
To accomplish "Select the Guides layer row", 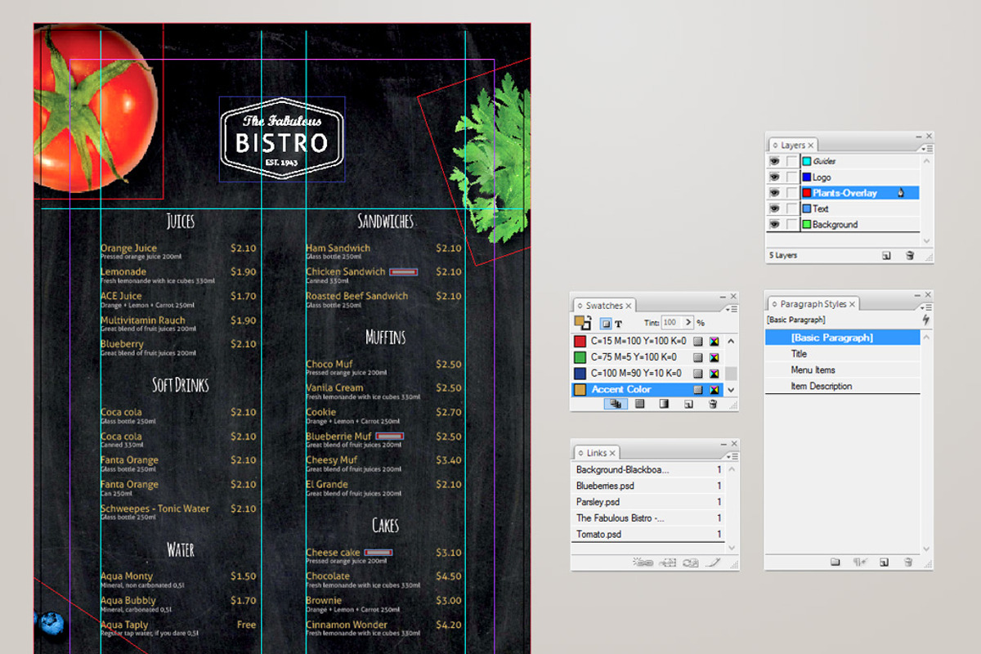I will (x=843, y=162).
